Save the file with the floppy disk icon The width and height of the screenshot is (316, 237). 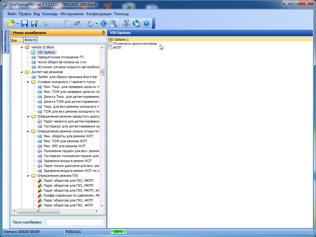pyautogui.click(x=25, y=23)
